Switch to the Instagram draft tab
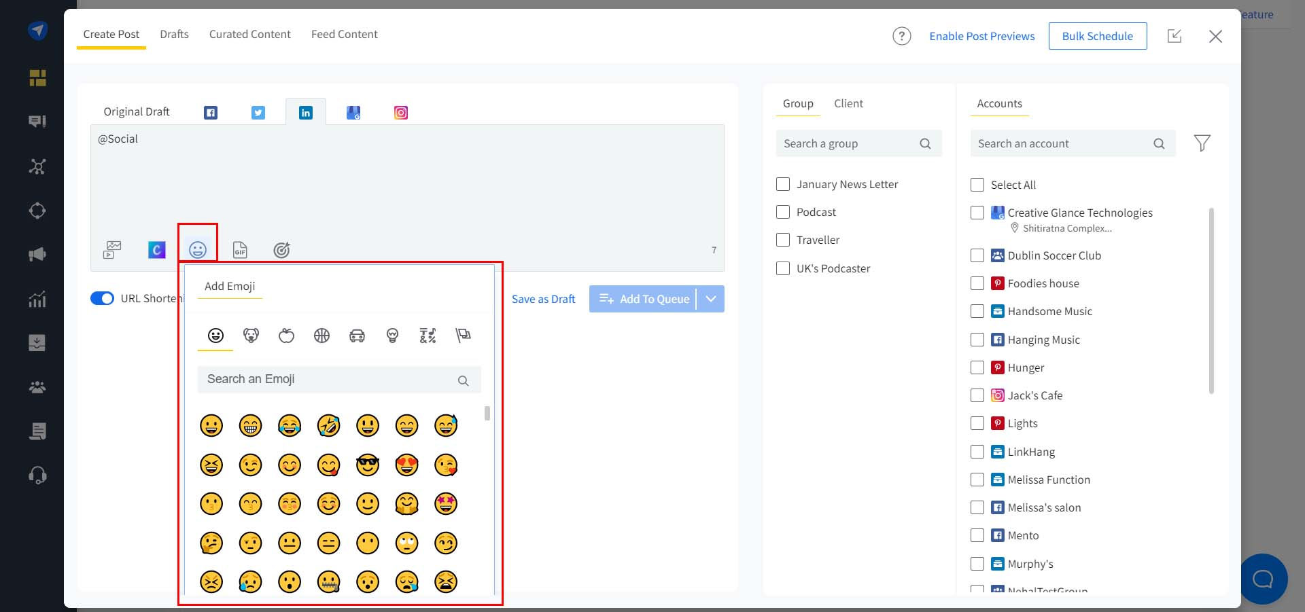Image resolution: width=1305 pixels, height=612 pixels. point(401,113)
